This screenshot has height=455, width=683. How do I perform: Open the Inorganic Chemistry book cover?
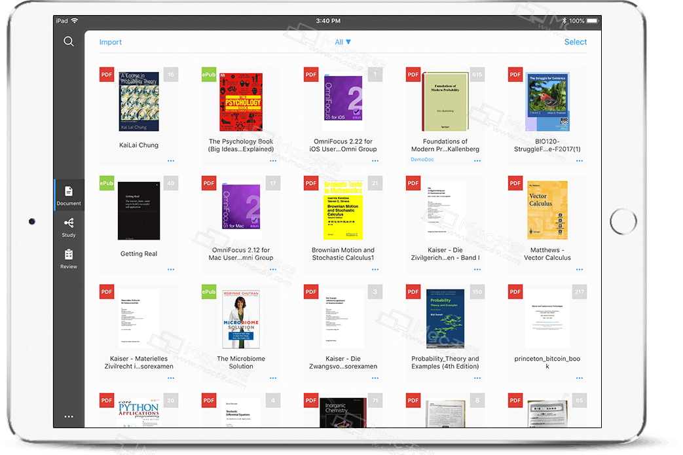click(343, 412)
